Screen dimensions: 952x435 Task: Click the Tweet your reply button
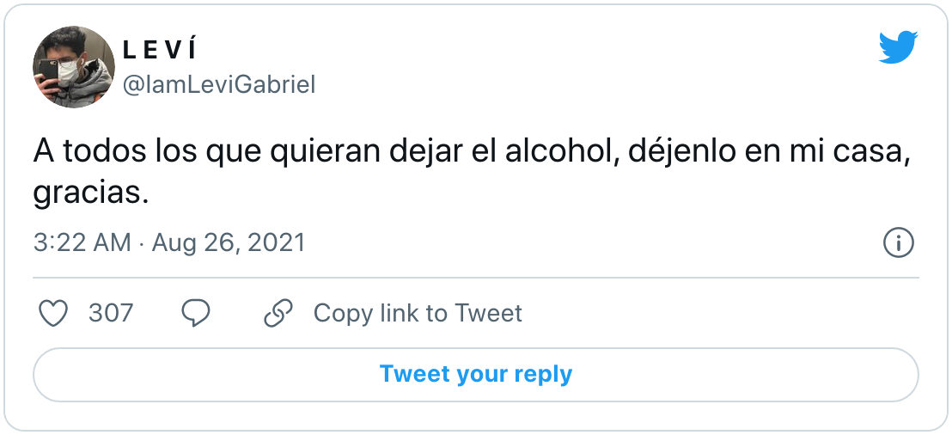[x=476, y=374]
